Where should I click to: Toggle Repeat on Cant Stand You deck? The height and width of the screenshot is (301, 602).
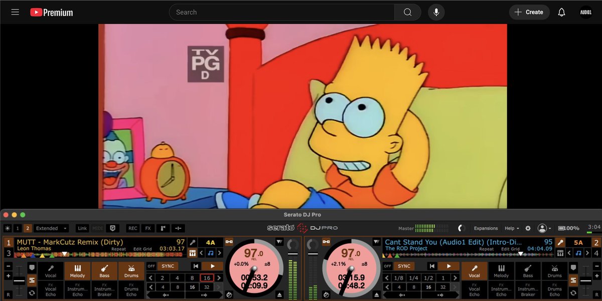486,249
